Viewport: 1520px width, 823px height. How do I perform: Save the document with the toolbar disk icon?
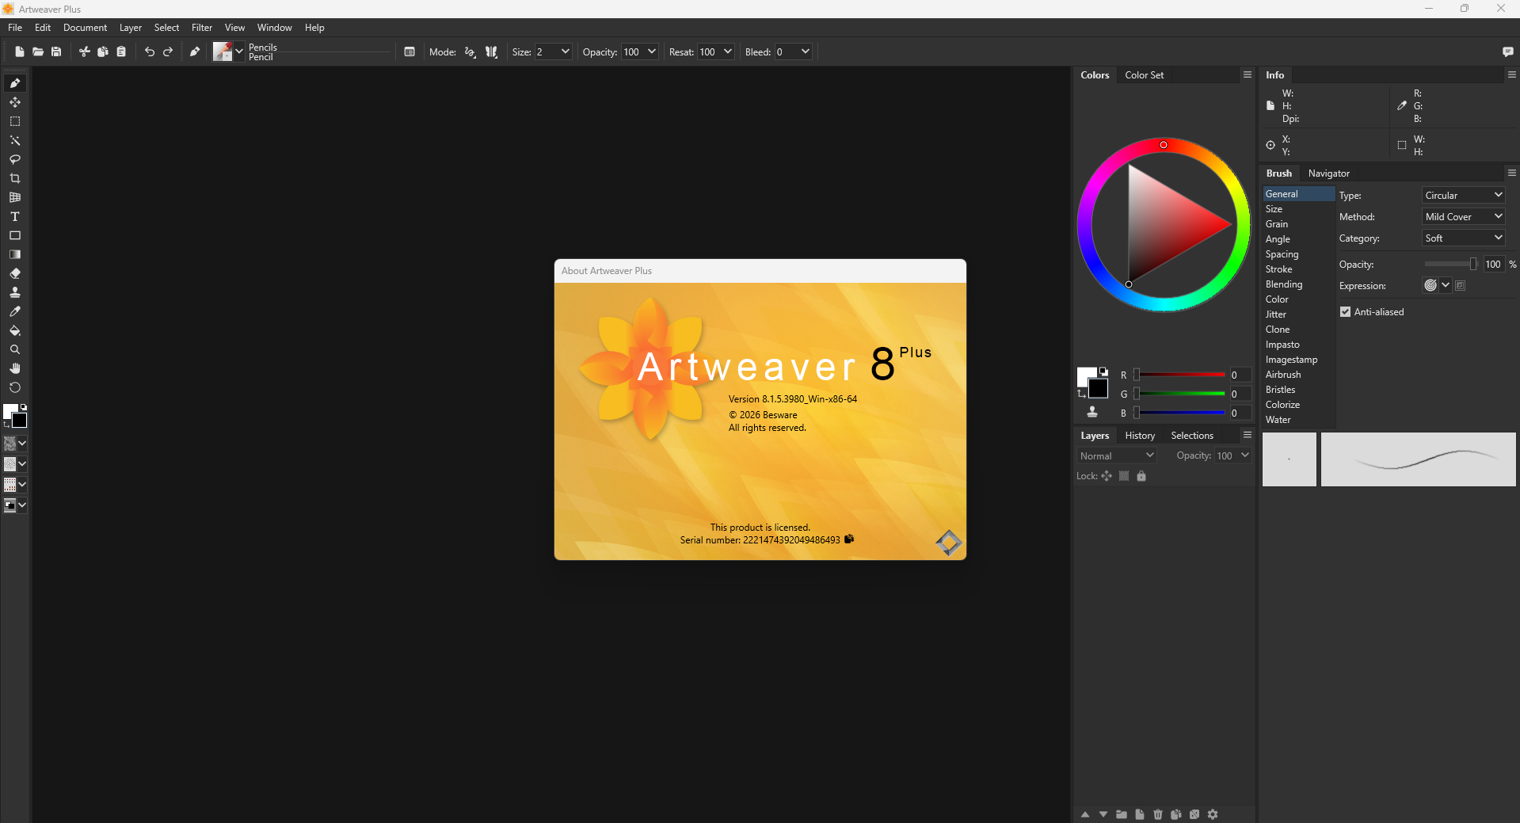pos(56,51)
